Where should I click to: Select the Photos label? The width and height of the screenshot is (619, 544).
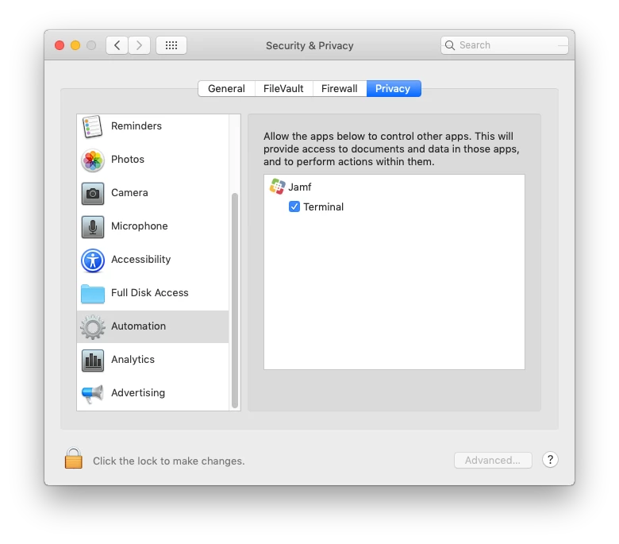click(128, 159)
